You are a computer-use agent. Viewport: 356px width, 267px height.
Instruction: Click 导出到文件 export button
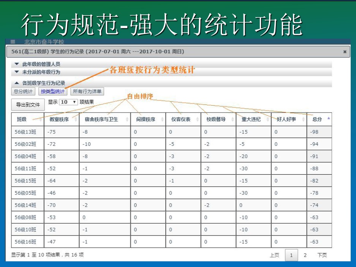coord(28,105)
